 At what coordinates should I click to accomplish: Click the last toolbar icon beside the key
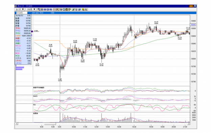click(86, 9)
